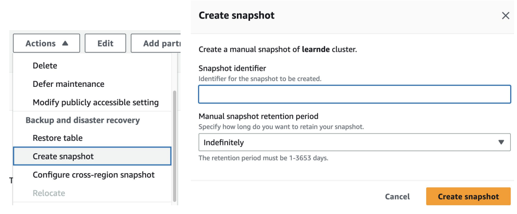
Task: Select Modify publicly accessible setting
Action: pos(96,102)
